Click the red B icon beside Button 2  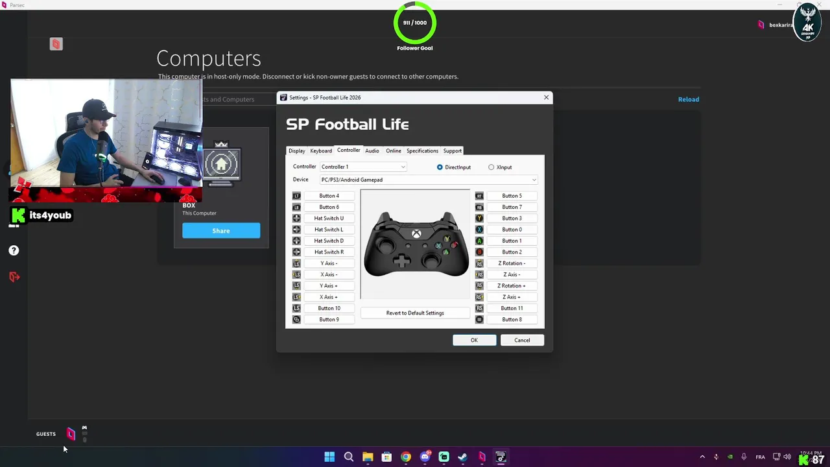tap(479, 252)
